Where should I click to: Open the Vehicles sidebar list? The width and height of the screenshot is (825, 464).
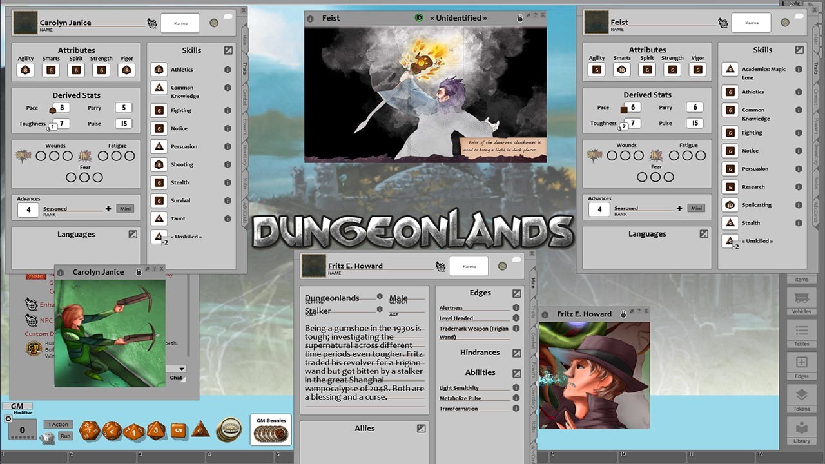pyautogui.click(x=802, y=301)
